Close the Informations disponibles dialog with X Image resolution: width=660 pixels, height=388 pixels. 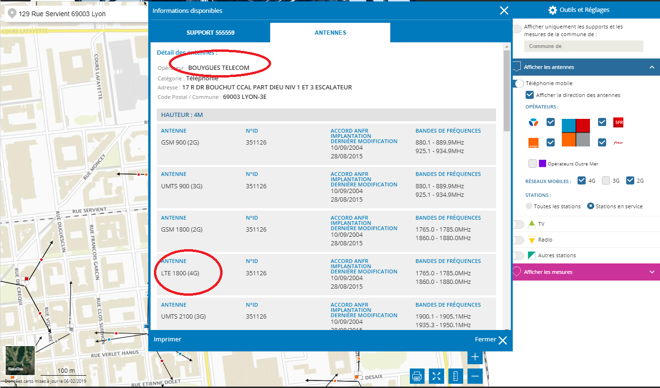(504, 10)
